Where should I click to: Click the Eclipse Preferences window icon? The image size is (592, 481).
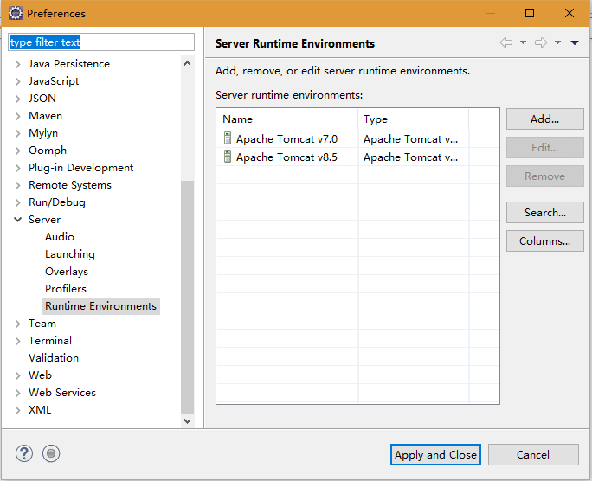tap(15, 13)
